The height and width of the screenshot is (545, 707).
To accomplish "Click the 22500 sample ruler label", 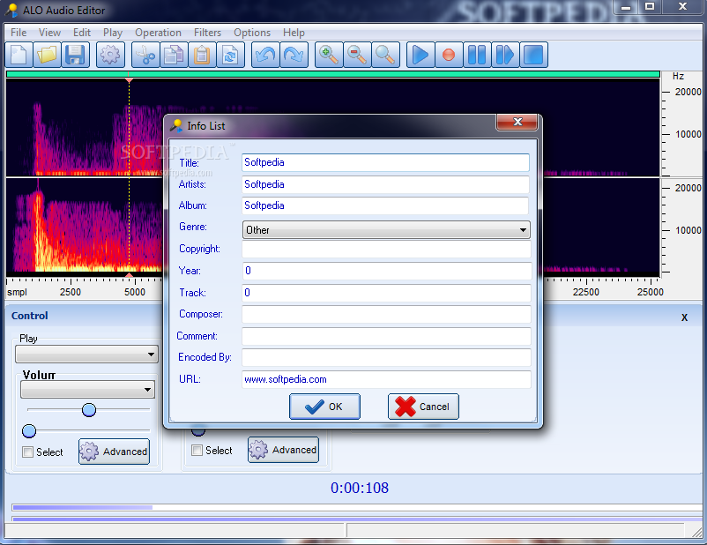I will tap(585, 292).
